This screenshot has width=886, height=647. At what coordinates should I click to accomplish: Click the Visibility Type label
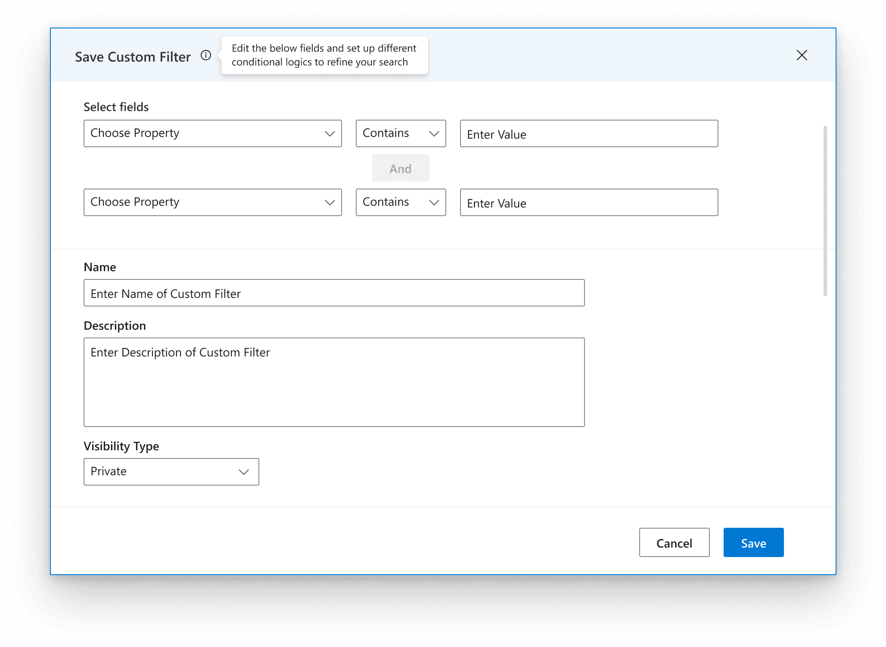[x=121, y=446]
